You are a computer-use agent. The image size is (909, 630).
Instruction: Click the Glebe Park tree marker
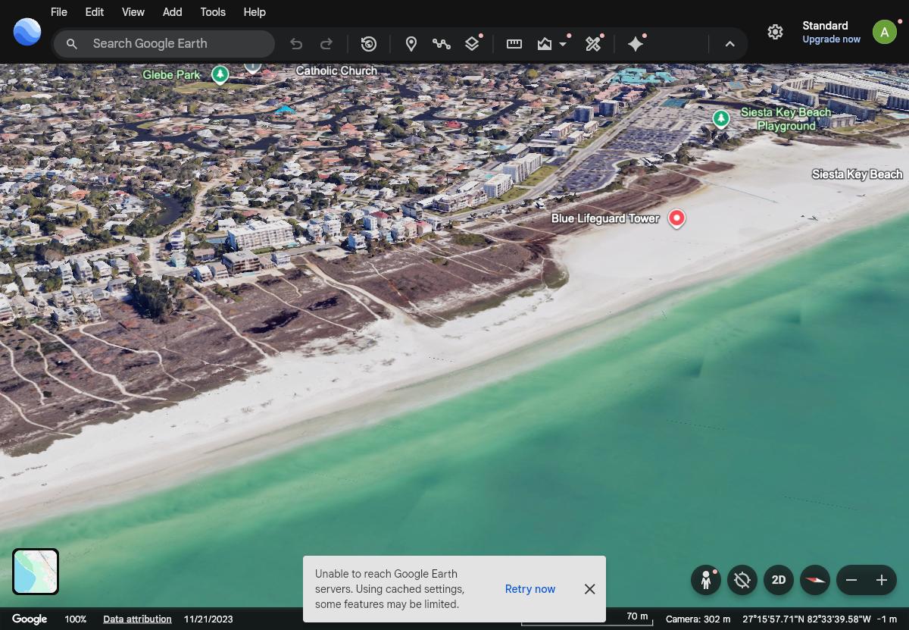click(220, 74)
